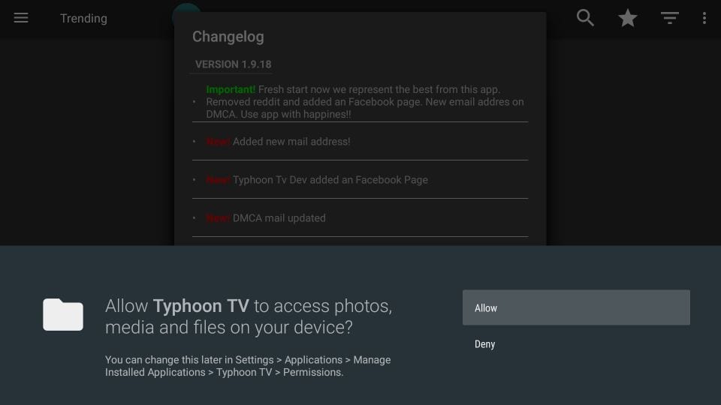Image resolution: width=721 pixels, height=405 pixels.
Task: Open the hamburger navigation menu
Action: coord(21,18)
